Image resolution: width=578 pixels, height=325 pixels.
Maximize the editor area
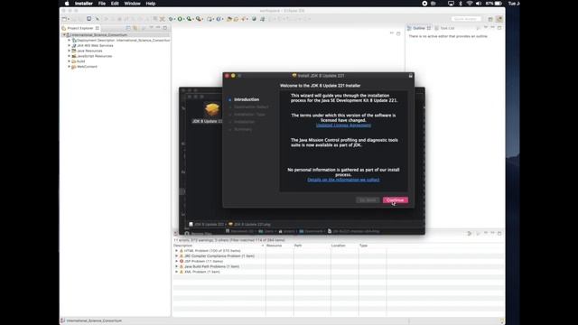398,33
